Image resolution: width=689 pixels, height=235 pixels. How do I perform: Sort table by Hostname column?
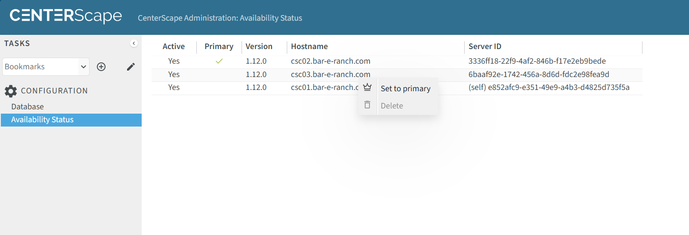tap(309, 46)
